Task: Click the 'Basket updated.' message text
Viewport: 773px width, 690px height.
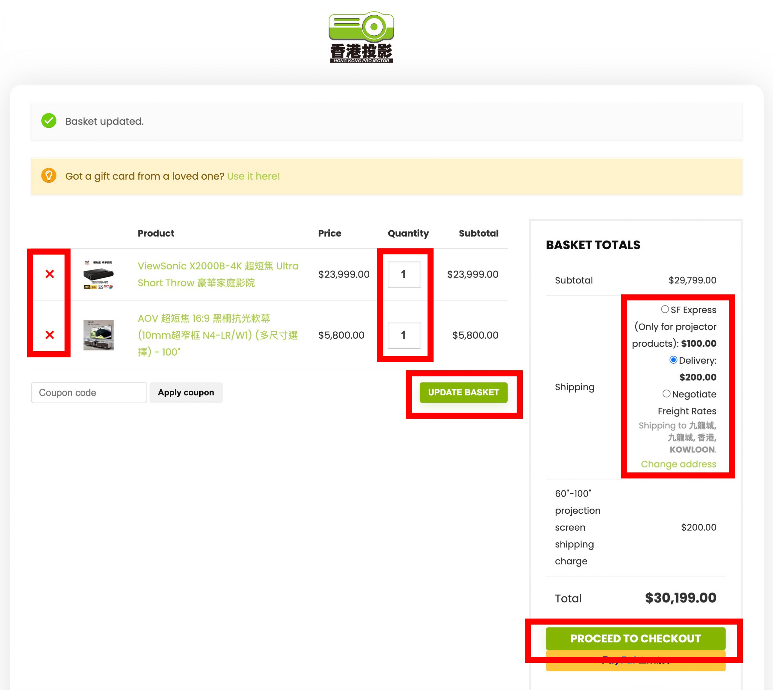Action: [104, 121]
